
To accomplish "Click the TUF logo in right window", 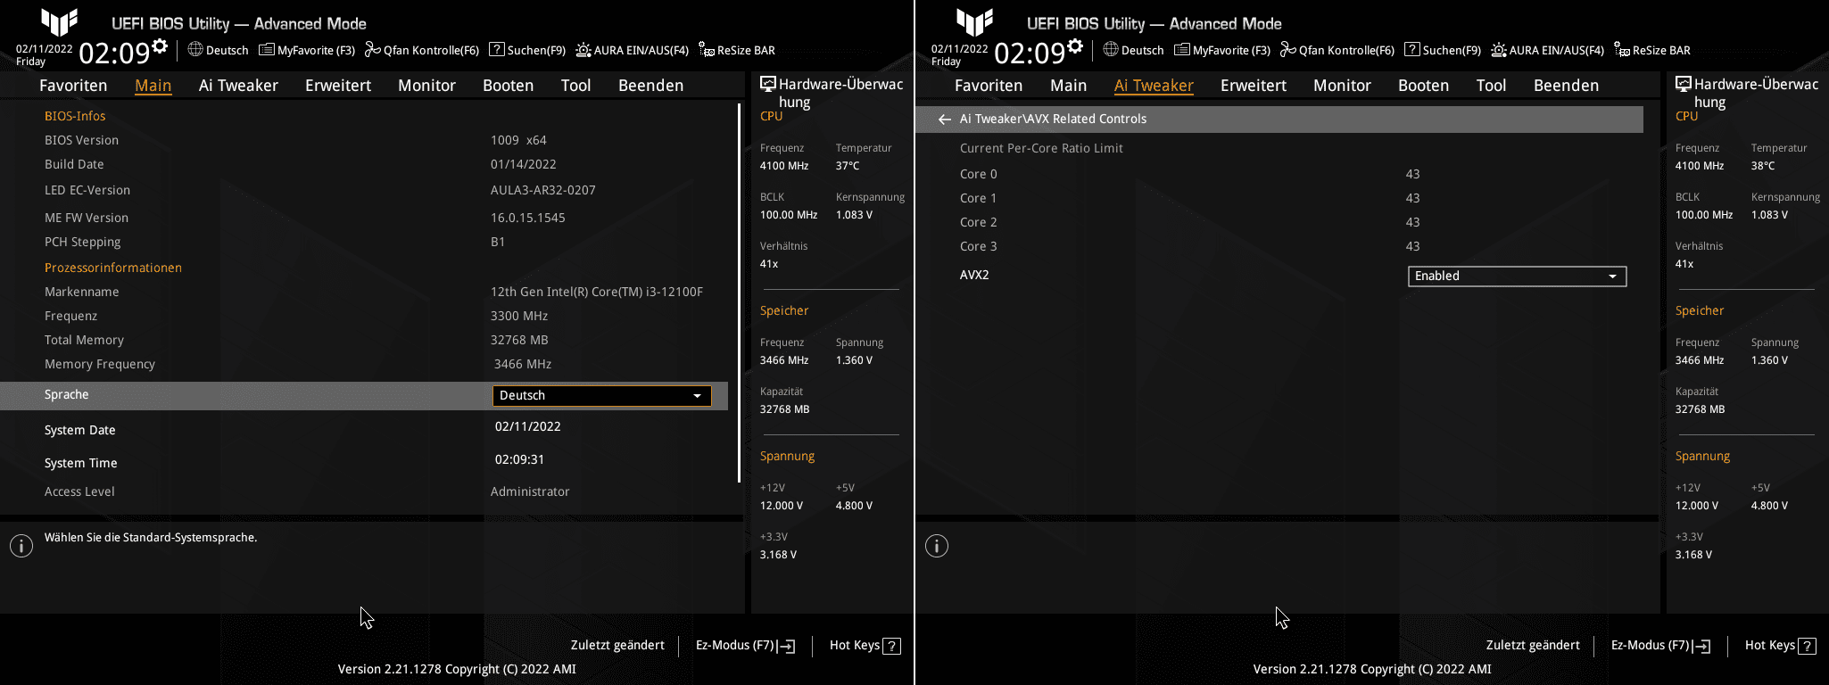I will (x=975, y=21).
